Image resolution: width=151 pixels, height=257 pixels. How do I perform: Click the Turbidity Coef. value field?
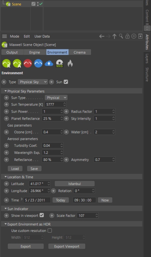pyautogui.click(x=52, y=145)
